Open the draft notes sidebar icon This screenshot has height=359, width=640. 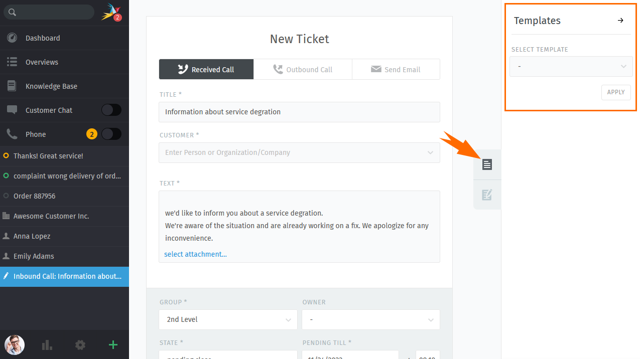[x=487, y=195]
